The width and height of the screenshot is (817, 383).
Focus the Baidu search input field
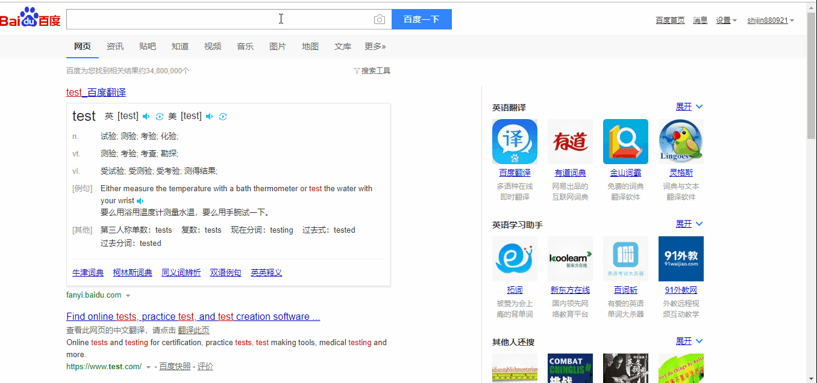(220, 19)
